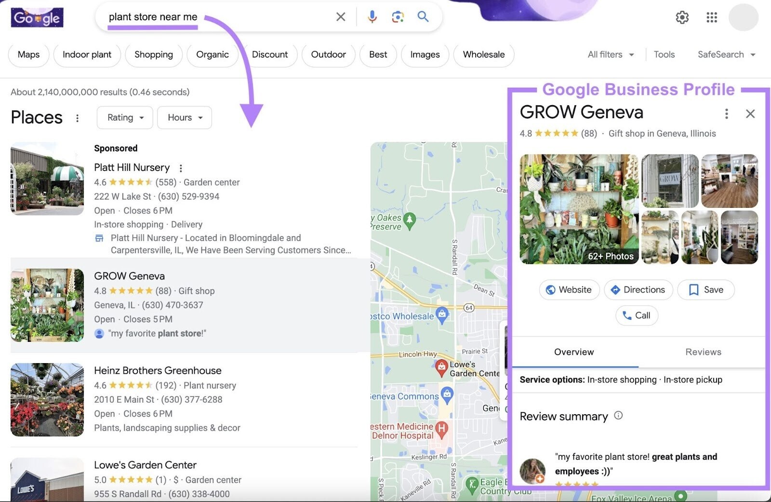The image size is (771, 502).
Task: Save GROW Geneva to list
Action: tap(706, 290)
